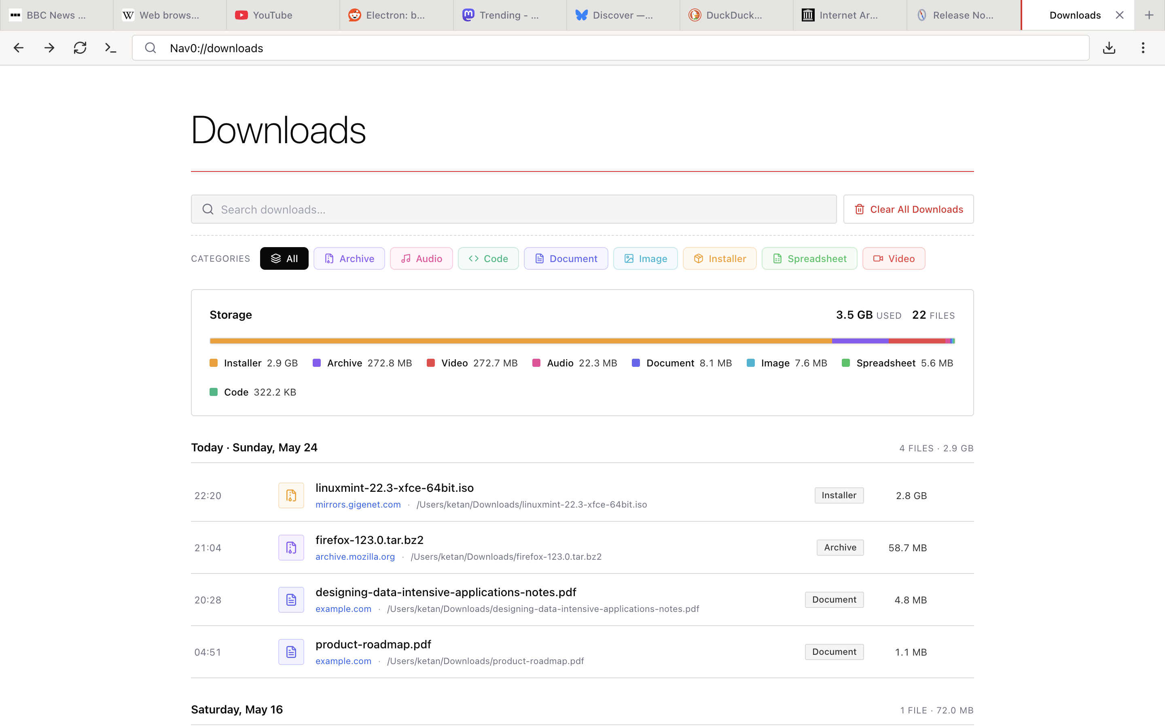
Task: Click the product-roadmap.pdf document icon
Action: pos(291,652)
